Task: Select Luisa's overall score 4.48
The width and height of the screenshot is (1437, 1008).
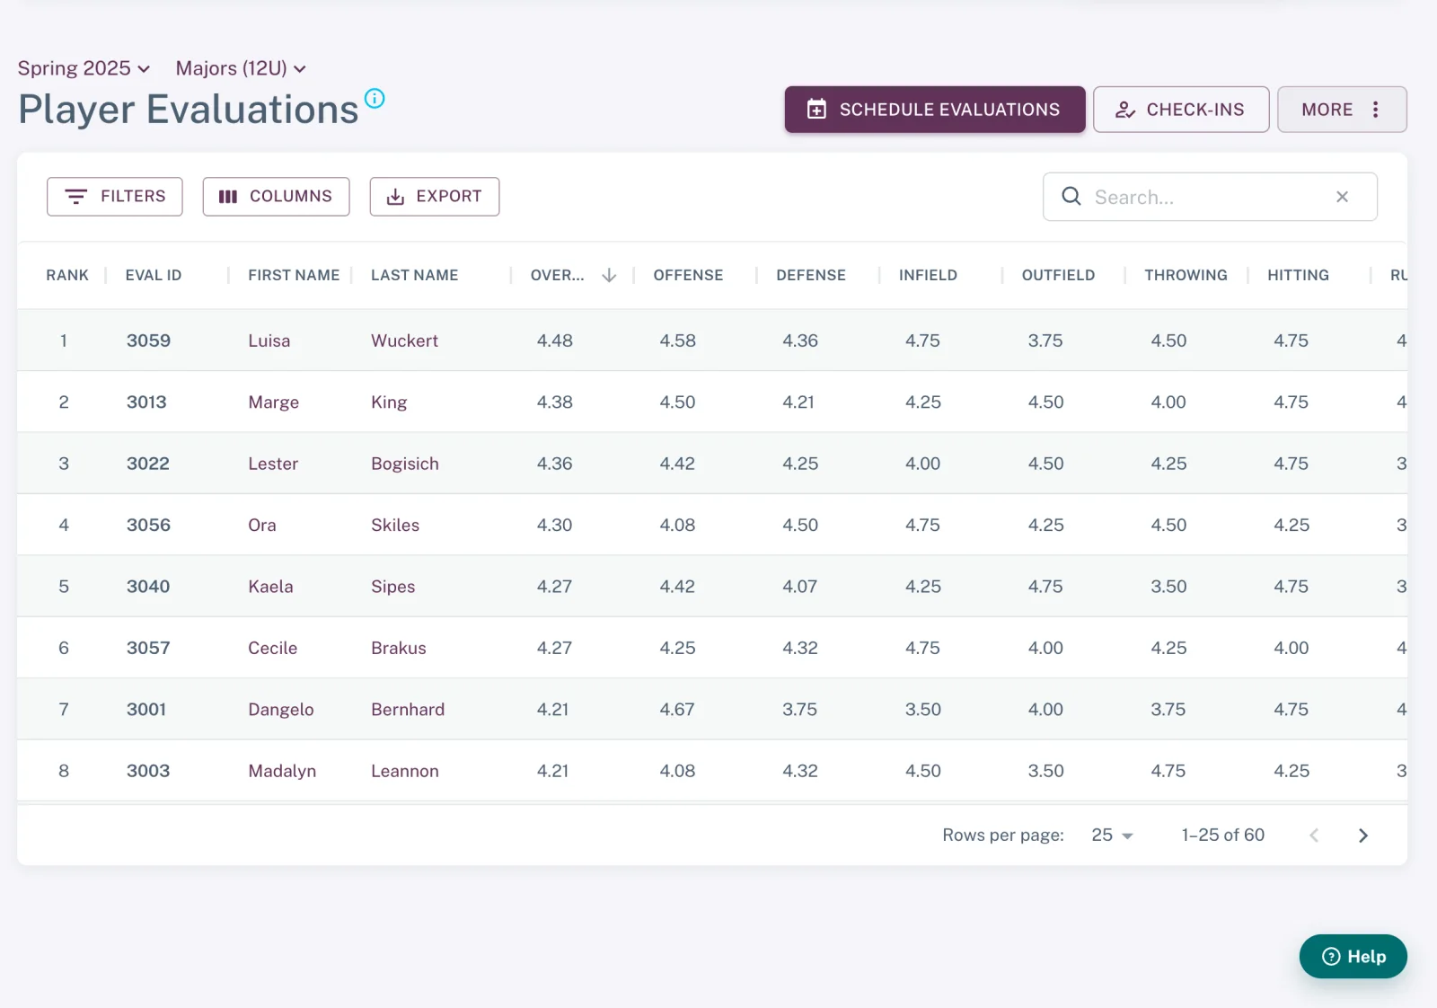Action: 554,340
